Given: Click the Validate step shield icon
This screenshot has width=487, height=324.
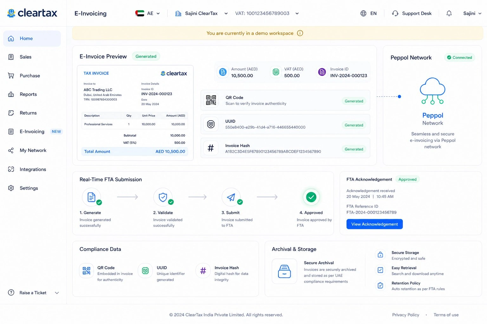Looking at the screenshot, I should point(163,197).
